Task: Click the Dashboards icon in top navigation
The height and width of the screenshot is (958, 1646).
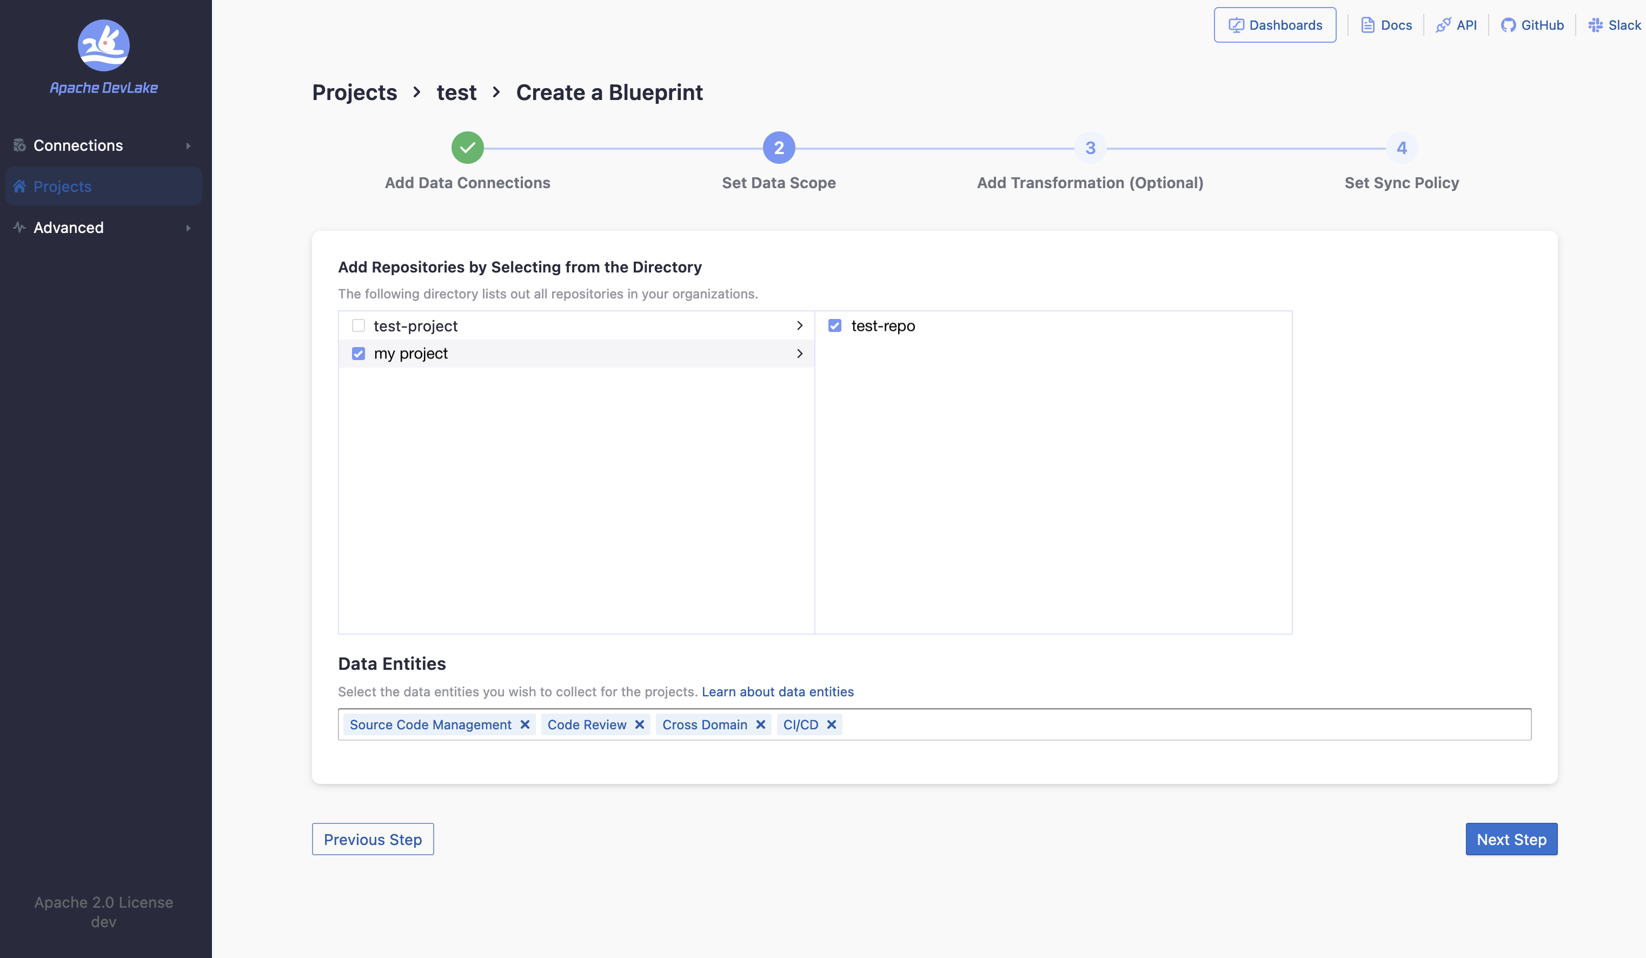Action: point(1236,25)
